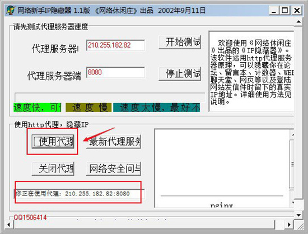
Task: Click the speed test progress bar
Action: click(110, 97)
